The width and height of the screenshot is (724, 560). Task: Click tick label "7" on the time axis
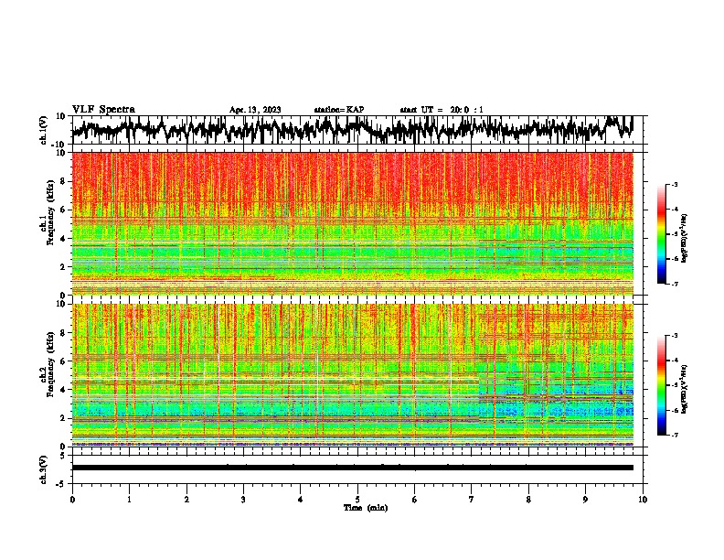472,500
